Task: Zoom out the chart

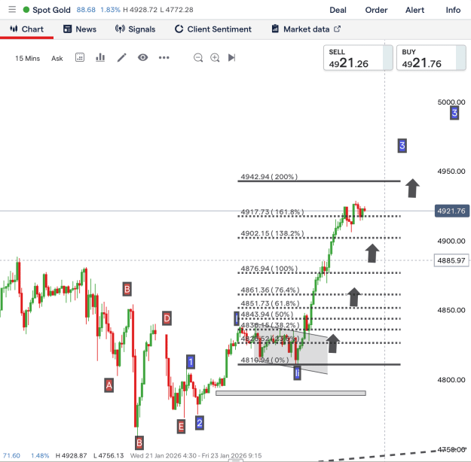Action: tap(198, 57)
